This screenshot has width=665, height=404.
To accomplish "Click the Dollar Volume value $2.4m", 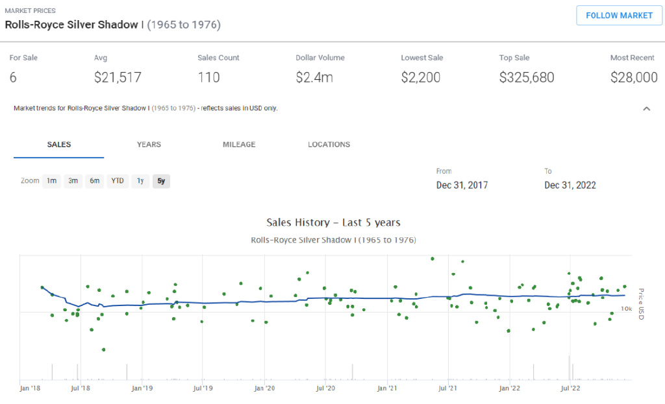I will point(314,78).
